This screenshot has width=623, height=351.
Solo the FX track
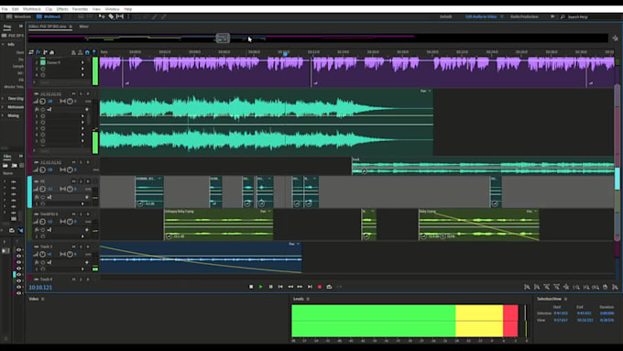click(x=81, y=181)
